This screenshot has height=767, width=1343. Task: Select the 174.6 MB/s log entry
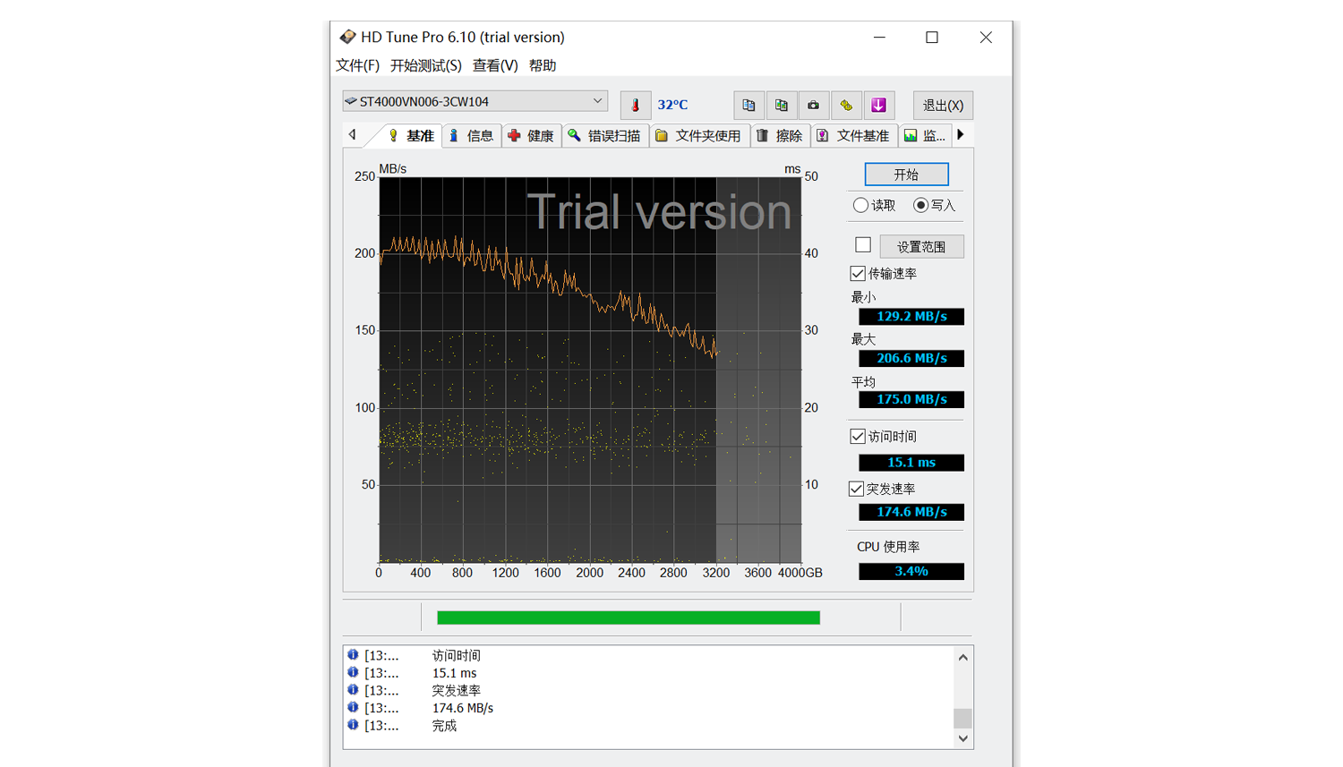click(x=463, y=708)
